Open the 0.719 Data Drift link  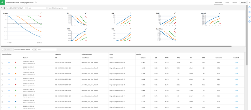pos(236,74)
